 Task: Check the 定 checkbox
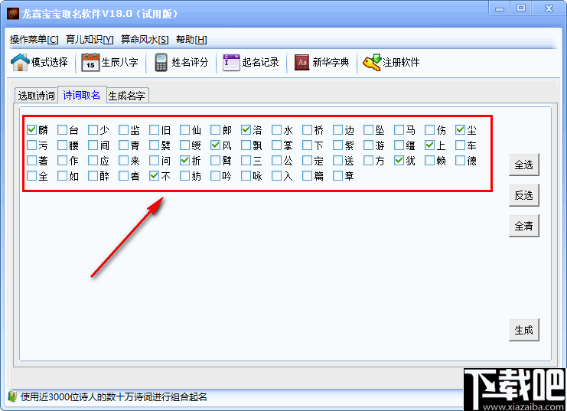pyautogui.click(x=308, y=160)
